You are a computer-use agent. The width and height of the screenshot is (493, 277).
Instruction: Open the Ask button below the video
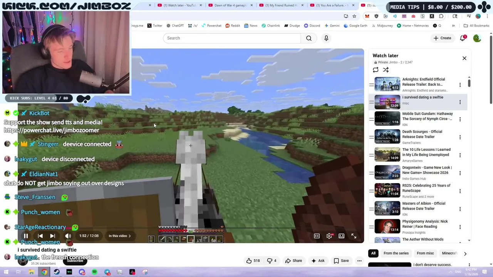[318, 260]
